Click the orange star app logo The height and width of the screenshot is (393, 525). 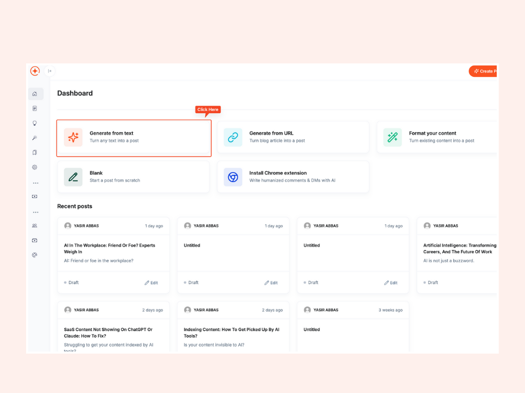pyautogui.click(x=35, y=71)
